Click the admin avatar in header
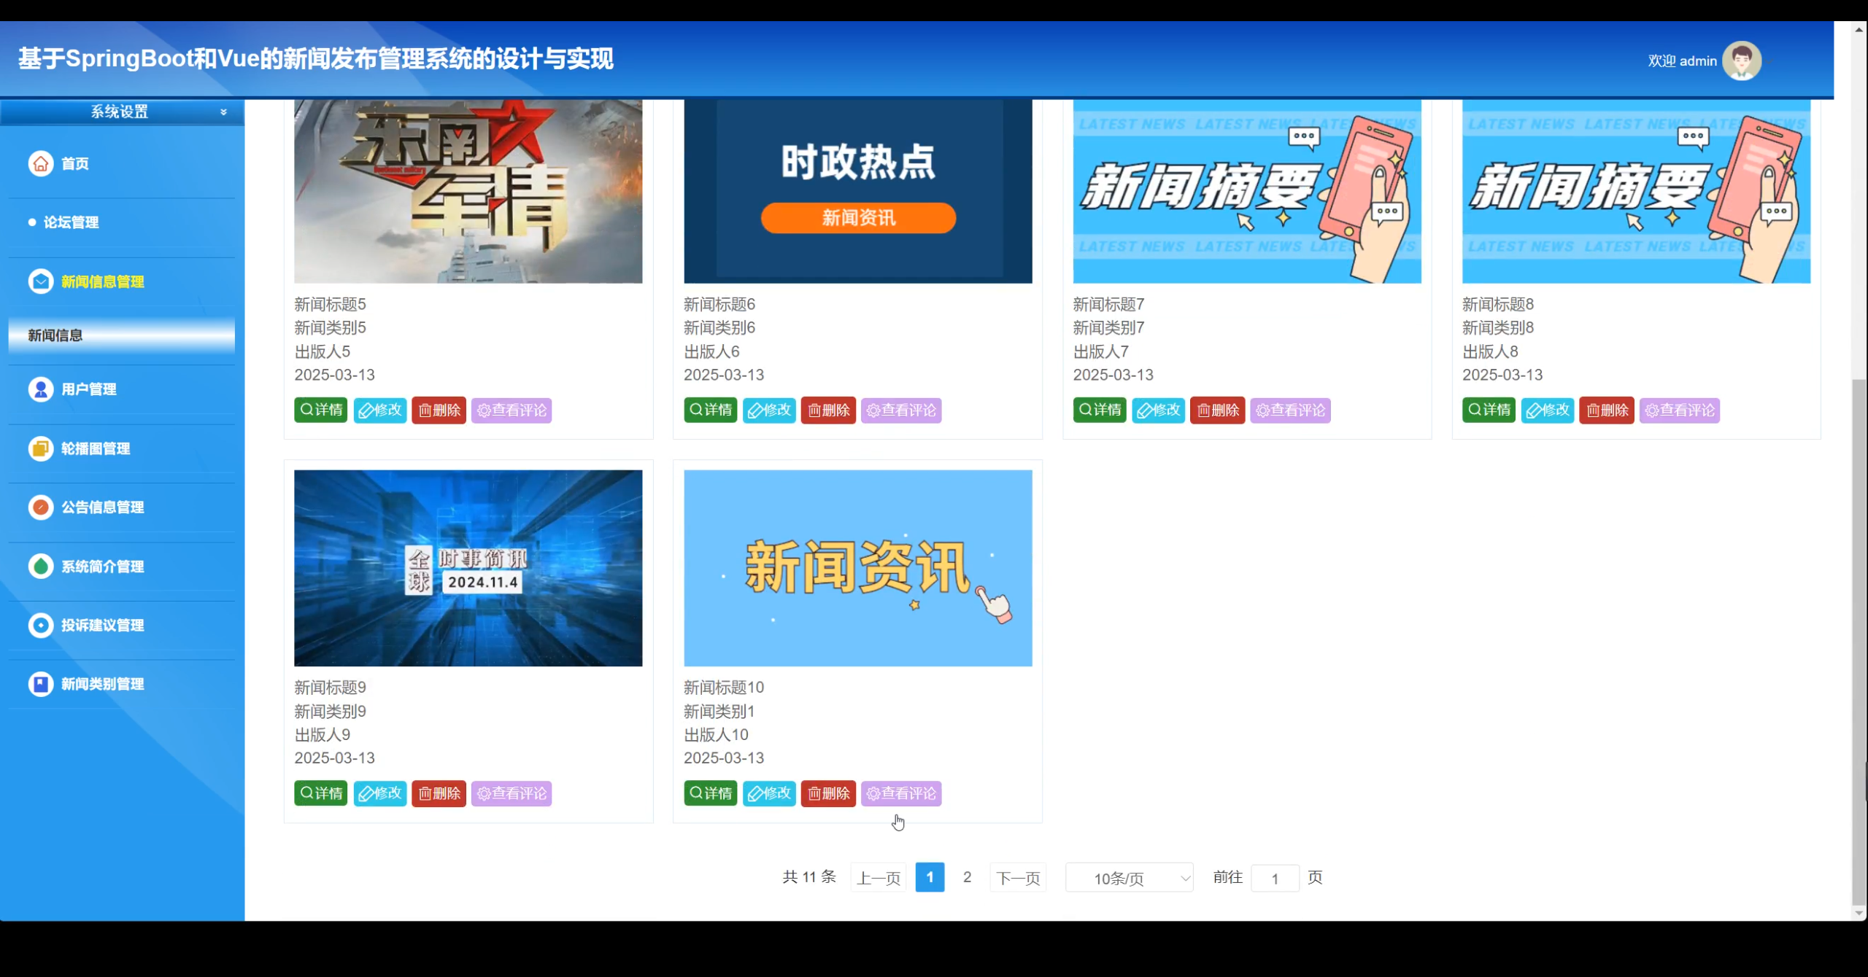This screenshot has height=977, width=1868. tap(1742, 61)
